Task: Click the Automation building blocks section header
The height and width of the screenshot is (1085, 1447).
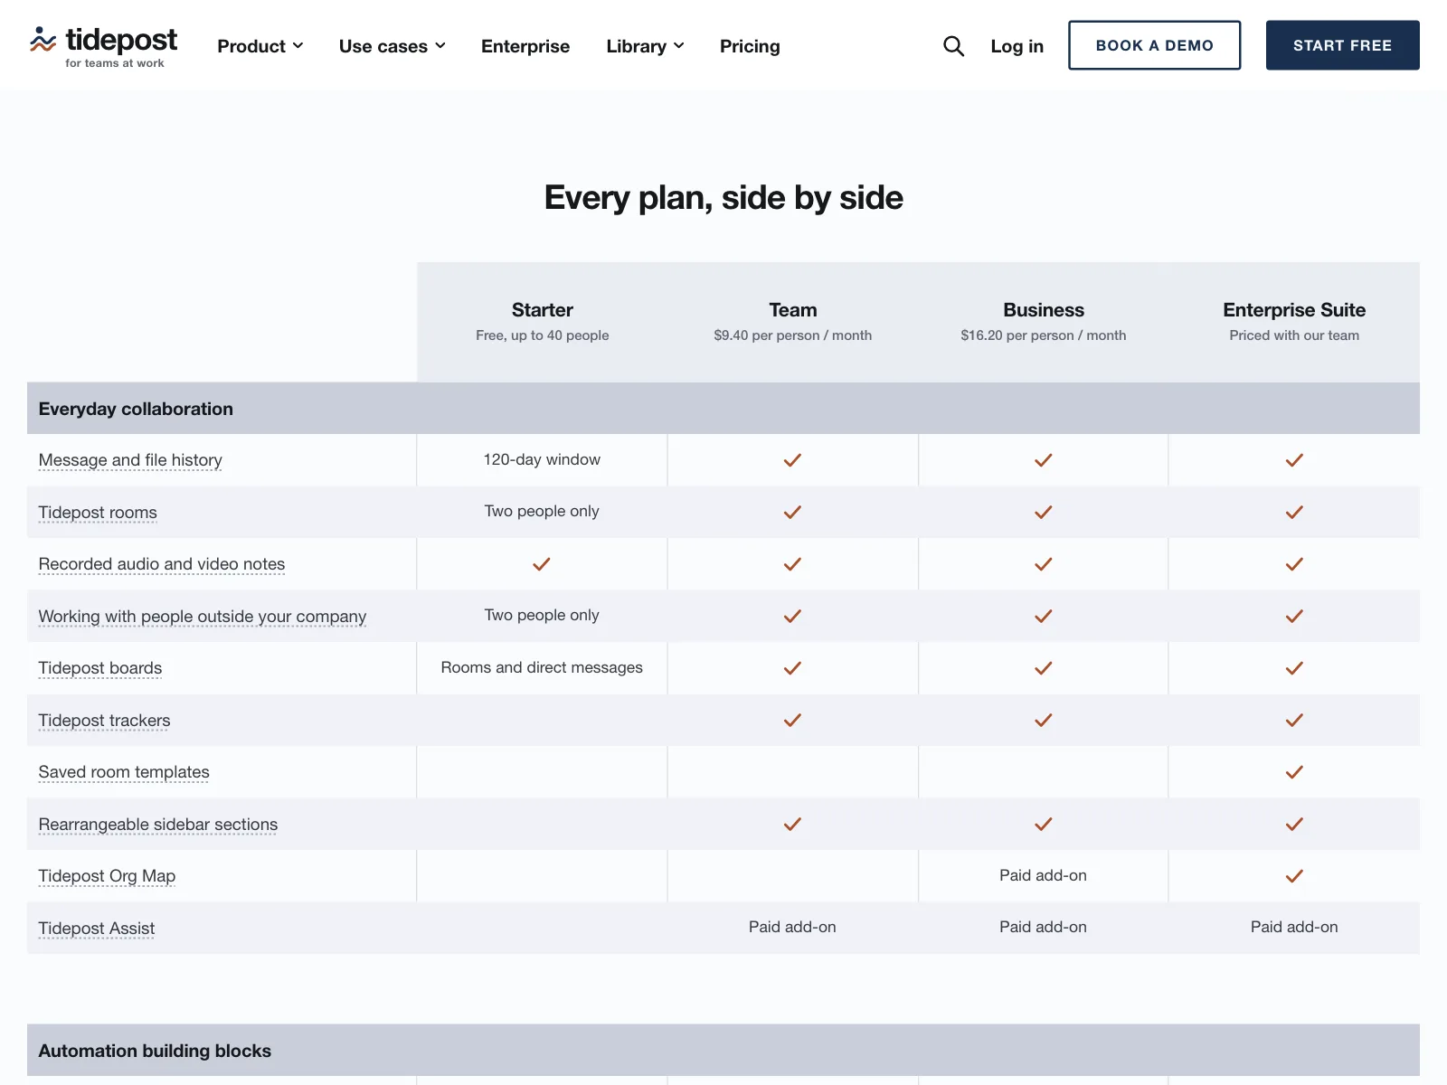Action: [x=723, y=1051]
